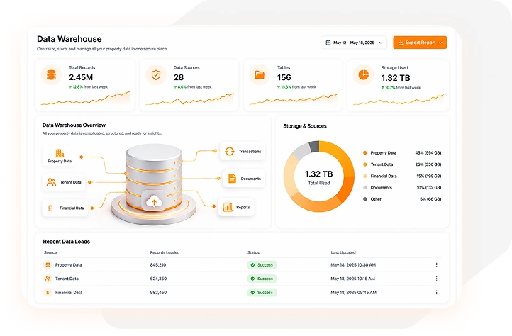The width and height of the screenshot is (512, 336).
Task: Click the 5% (66 GB) legend value
Action: pos(430,199)
